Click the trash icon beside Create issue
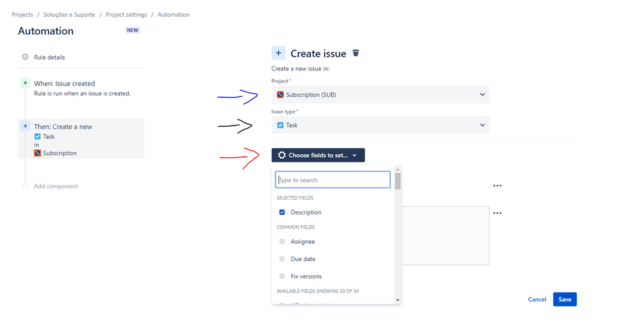This screenshot has height=336, width=640. pos(356,53)
